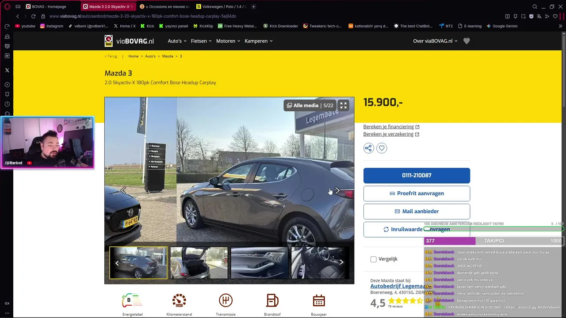This screenshot has height=318, width=566.
Task: Expand the Auto's menu
Action: pyautogui.click(x=177, y=41)
